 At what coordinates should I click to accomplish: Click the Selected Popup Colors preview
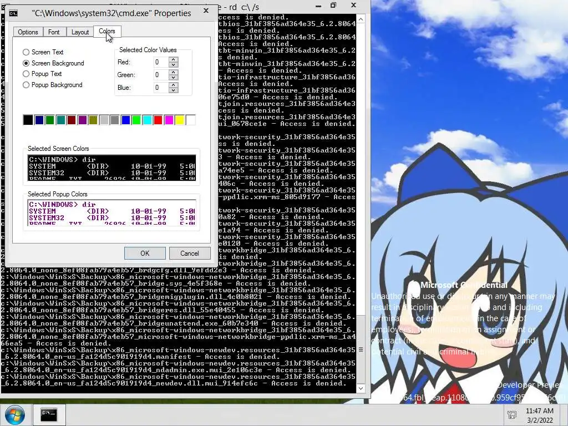[111, 212]
